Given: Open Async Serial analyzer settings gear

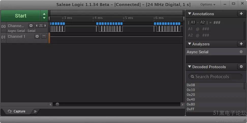Looking at the screenshot, I should [241, 52].
